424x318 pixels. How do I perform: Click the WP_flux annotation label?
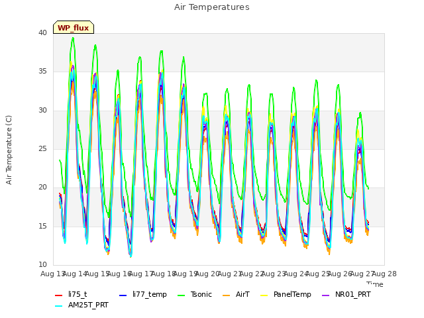click(74, 27)
